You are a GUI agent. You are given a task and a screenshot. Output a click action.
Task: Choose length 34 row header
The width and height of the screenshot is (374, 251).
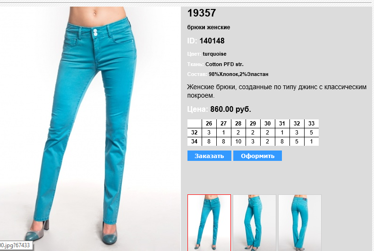click(x=195, y=142)
